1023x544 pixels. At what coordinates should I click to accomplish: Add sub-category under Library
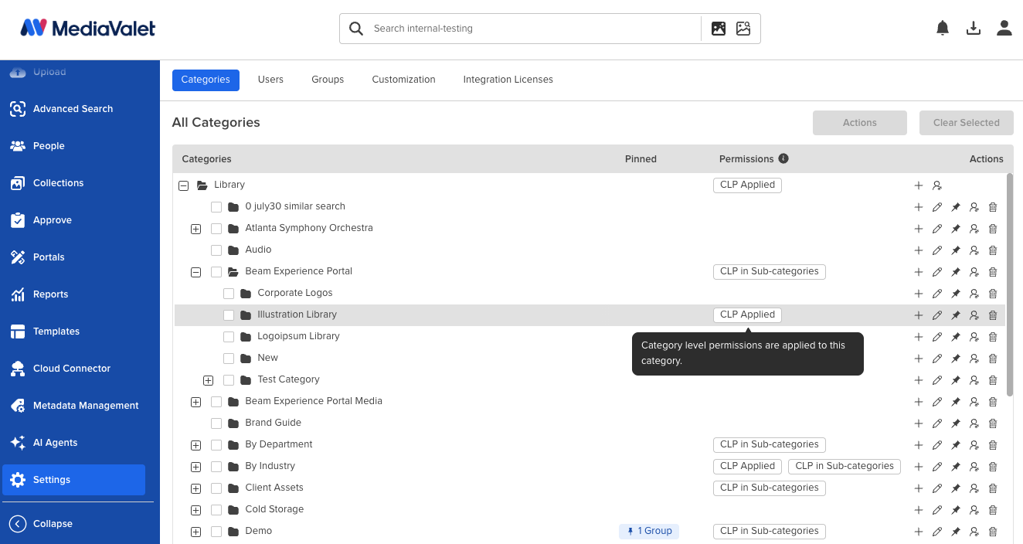pyautogui.click(x=919, y=185)
